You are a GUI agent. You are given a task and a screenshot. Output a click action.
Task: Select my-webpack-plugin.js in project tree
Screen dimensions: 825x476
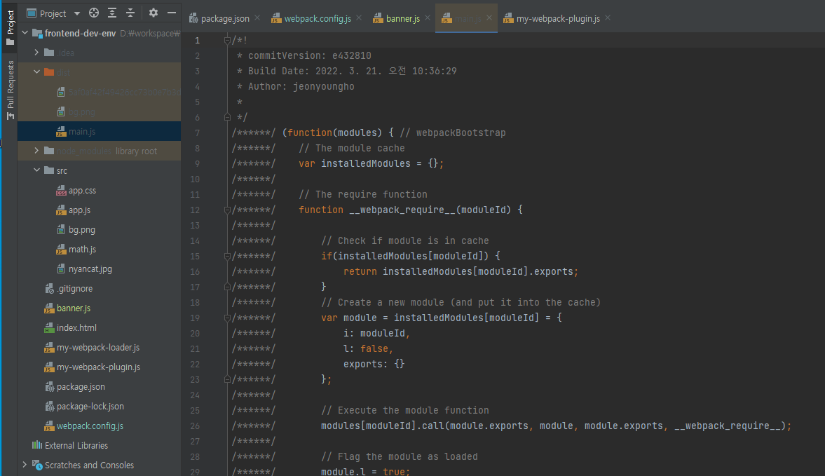(x=100, y=367)
